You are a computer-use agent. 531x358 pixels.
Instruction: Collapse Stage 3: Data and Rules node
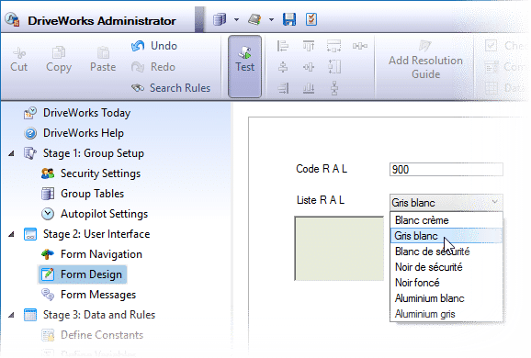coord(12,315)
